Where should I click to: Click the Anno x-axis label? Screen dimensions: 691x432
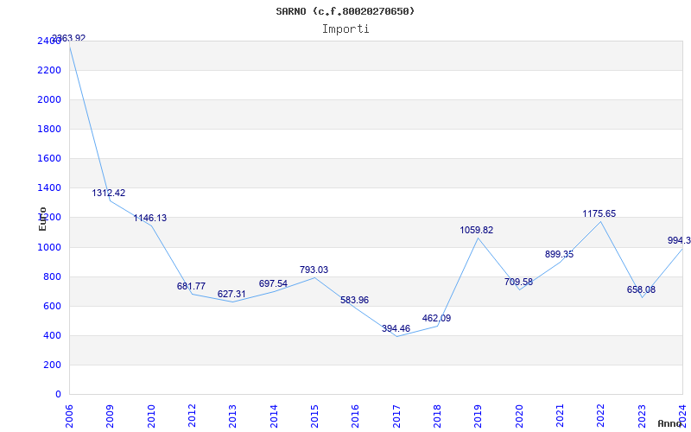pyautogui.click(x=670, y=423)
